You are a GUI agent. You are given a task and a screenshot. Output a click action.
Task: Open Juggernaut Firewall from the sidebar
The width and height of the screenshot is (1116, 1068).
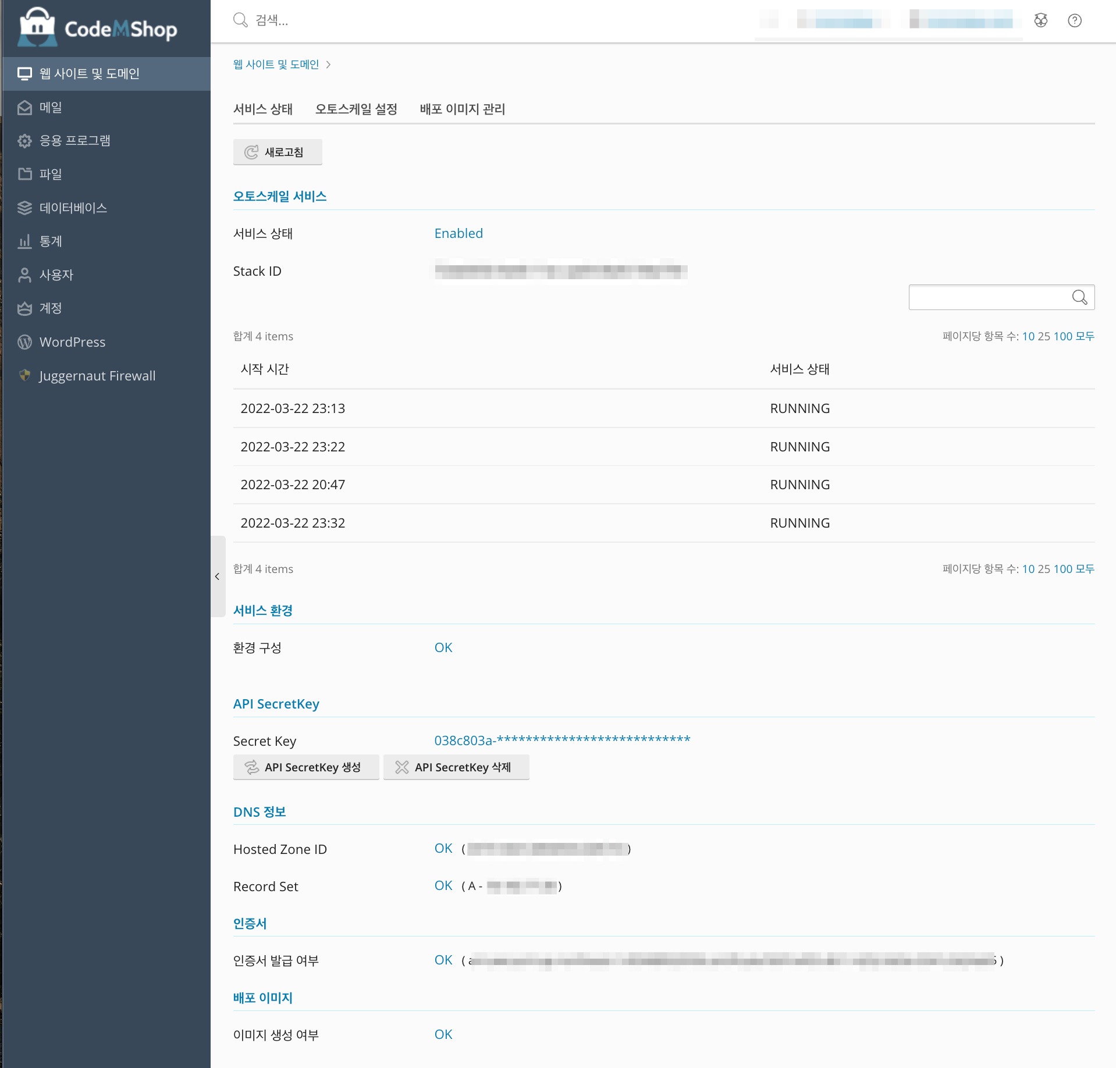pos(97,376)
